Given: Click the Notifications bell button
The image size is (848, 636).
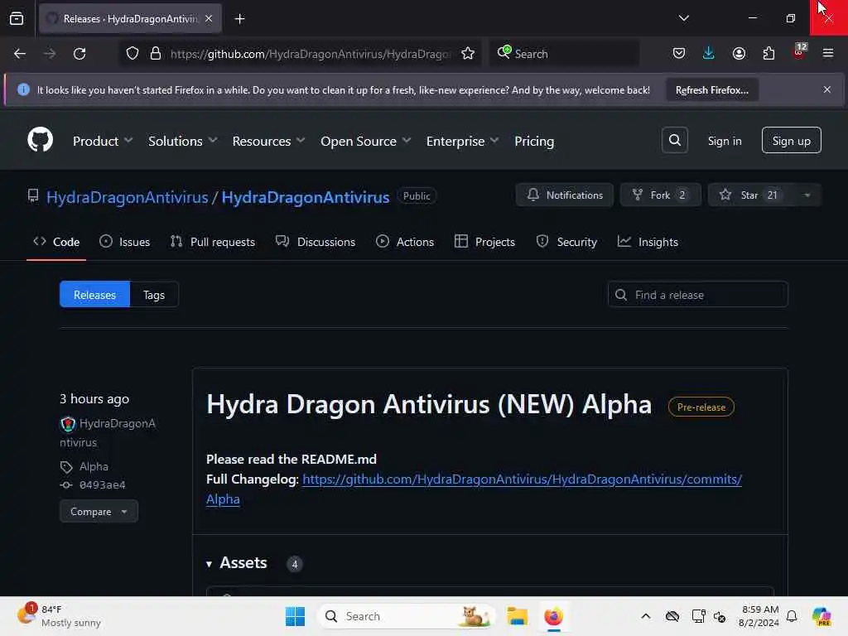Looking at the screenshot, I should click(x=564, y=195).
